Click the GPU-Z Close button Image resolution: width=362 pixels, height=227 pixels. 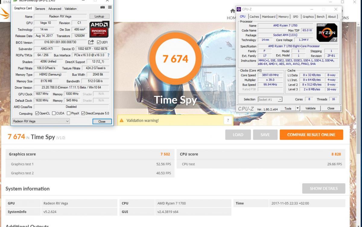point(102,121)
